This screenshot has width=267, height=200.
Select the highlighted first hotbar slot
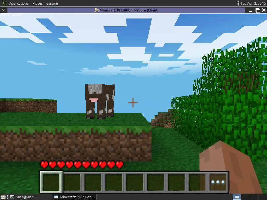[51, 182]
